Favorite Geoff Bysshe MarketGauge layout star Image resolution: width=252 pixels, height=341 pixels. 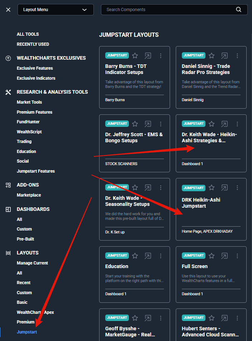pyautogui.click(x=135, y=318)
